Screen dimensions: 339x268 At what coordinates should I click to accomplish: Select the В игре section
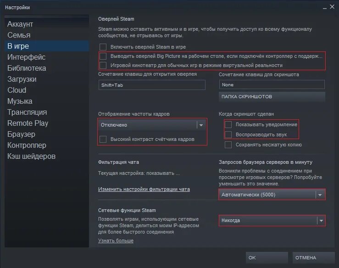[x=47, y=46]
